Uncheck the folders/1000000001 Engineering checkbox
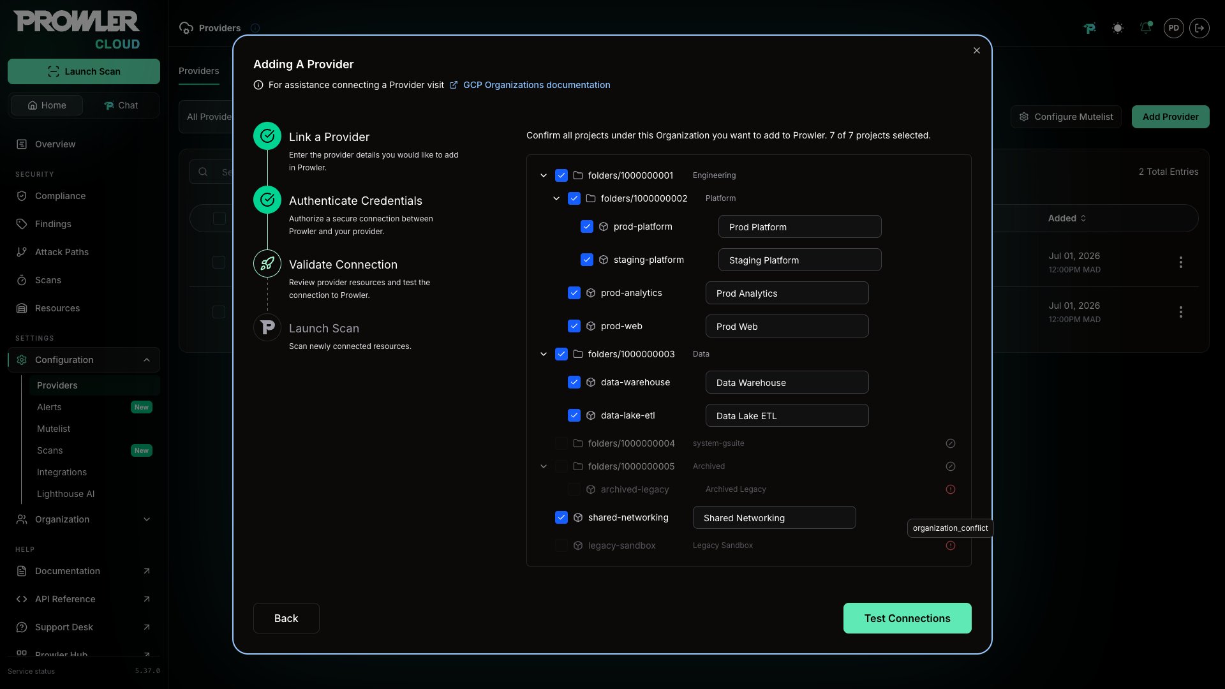This screenshot has height=689, width=1225. 561,175
